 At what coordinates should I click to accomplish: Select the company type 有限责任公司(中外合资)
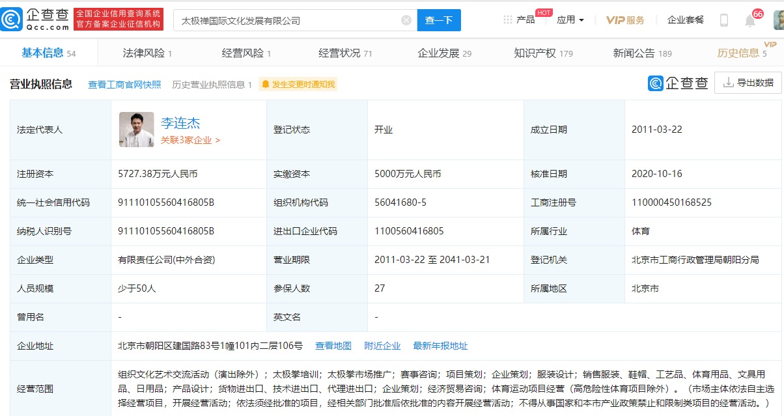tap(166, 260)
